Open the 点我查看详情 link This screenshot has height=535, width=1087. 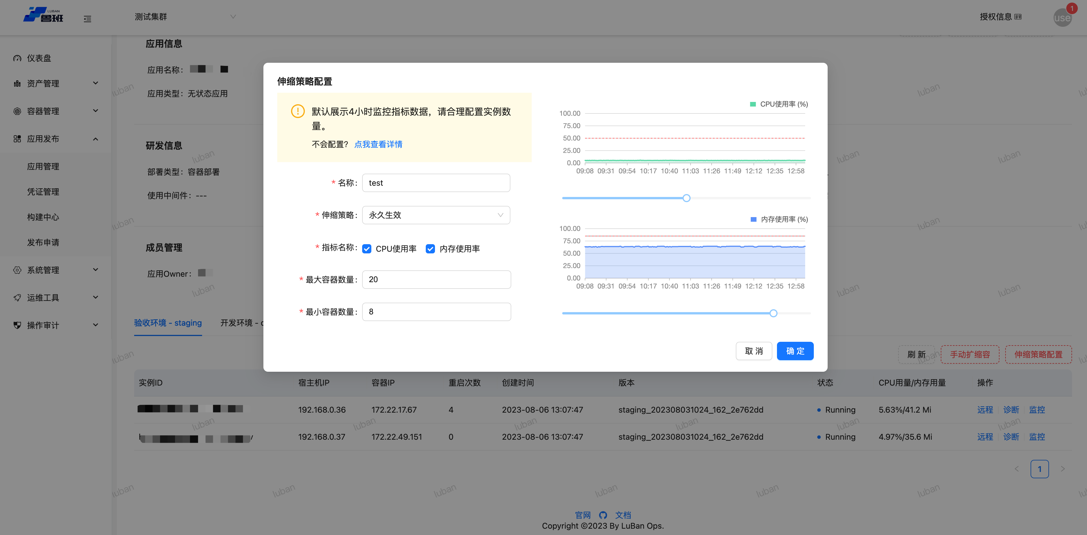click(x=378, y=144)
